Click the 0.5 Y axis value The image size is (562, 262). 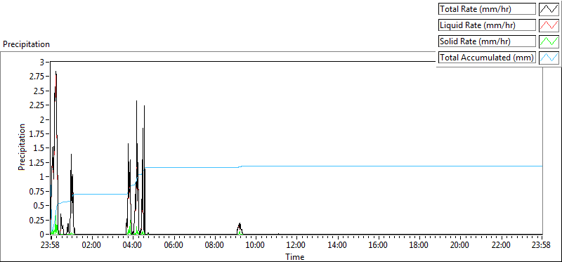[x=39, y=205]
